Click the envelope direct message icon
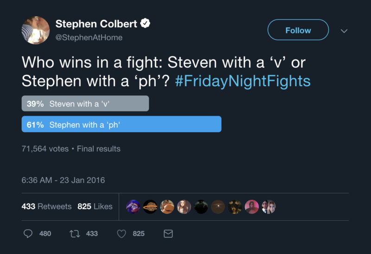371x254 pixels. pos(168,234)
